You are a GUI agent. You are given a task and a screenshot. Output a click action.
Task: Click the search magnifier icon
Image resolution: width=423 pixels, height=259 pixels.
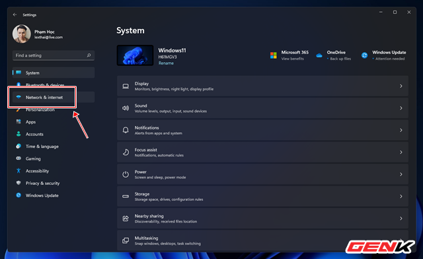pos(89,55)
